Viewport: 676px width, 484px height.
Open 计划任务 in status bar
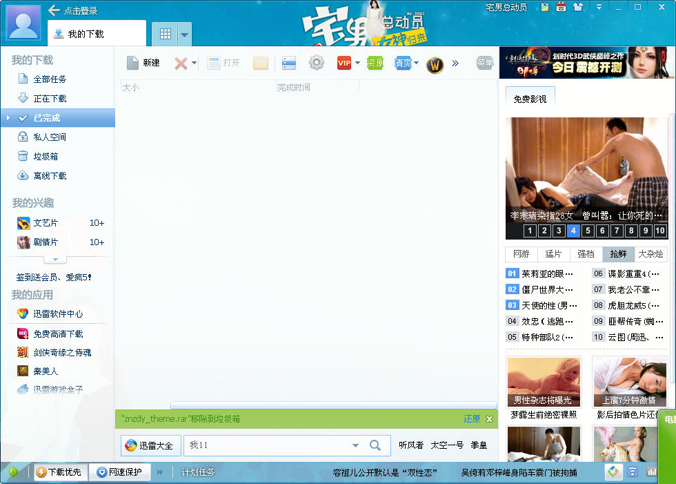[x=198, y=472]
